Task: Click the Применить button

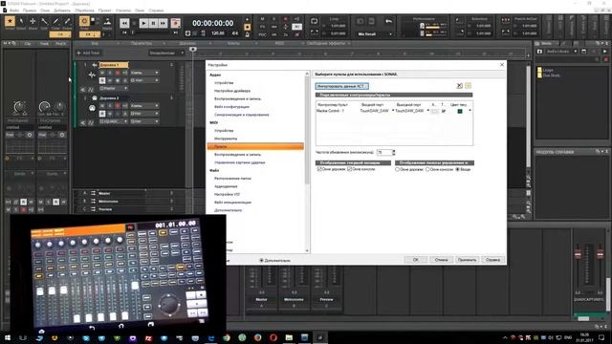Action: (x=468, y=260)
